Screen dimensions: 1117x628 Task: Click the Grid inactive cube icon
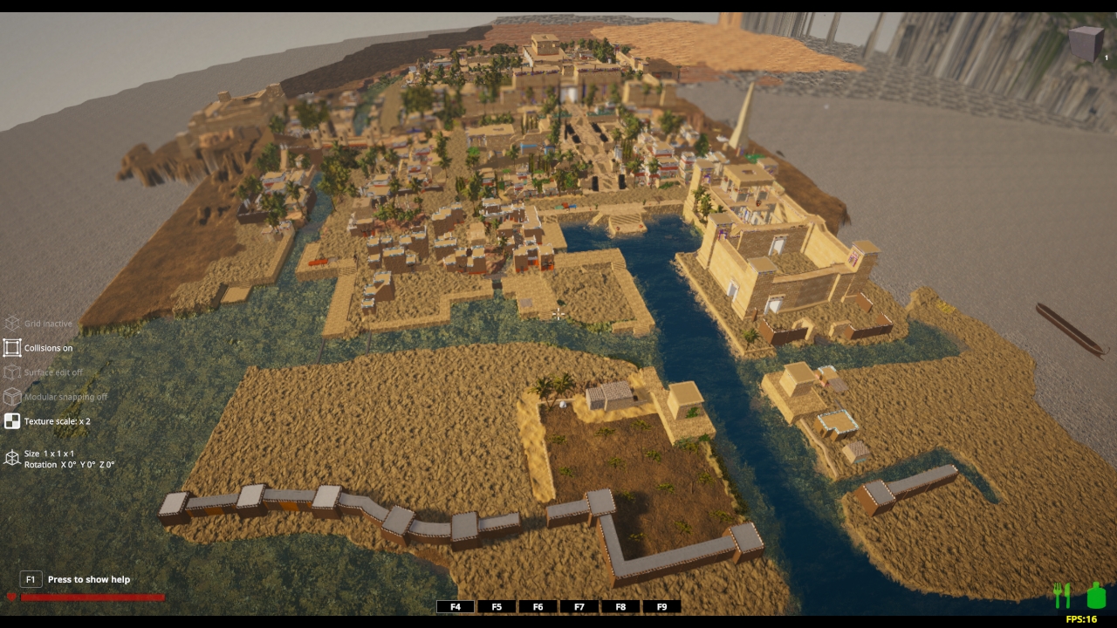click(11, 324)
